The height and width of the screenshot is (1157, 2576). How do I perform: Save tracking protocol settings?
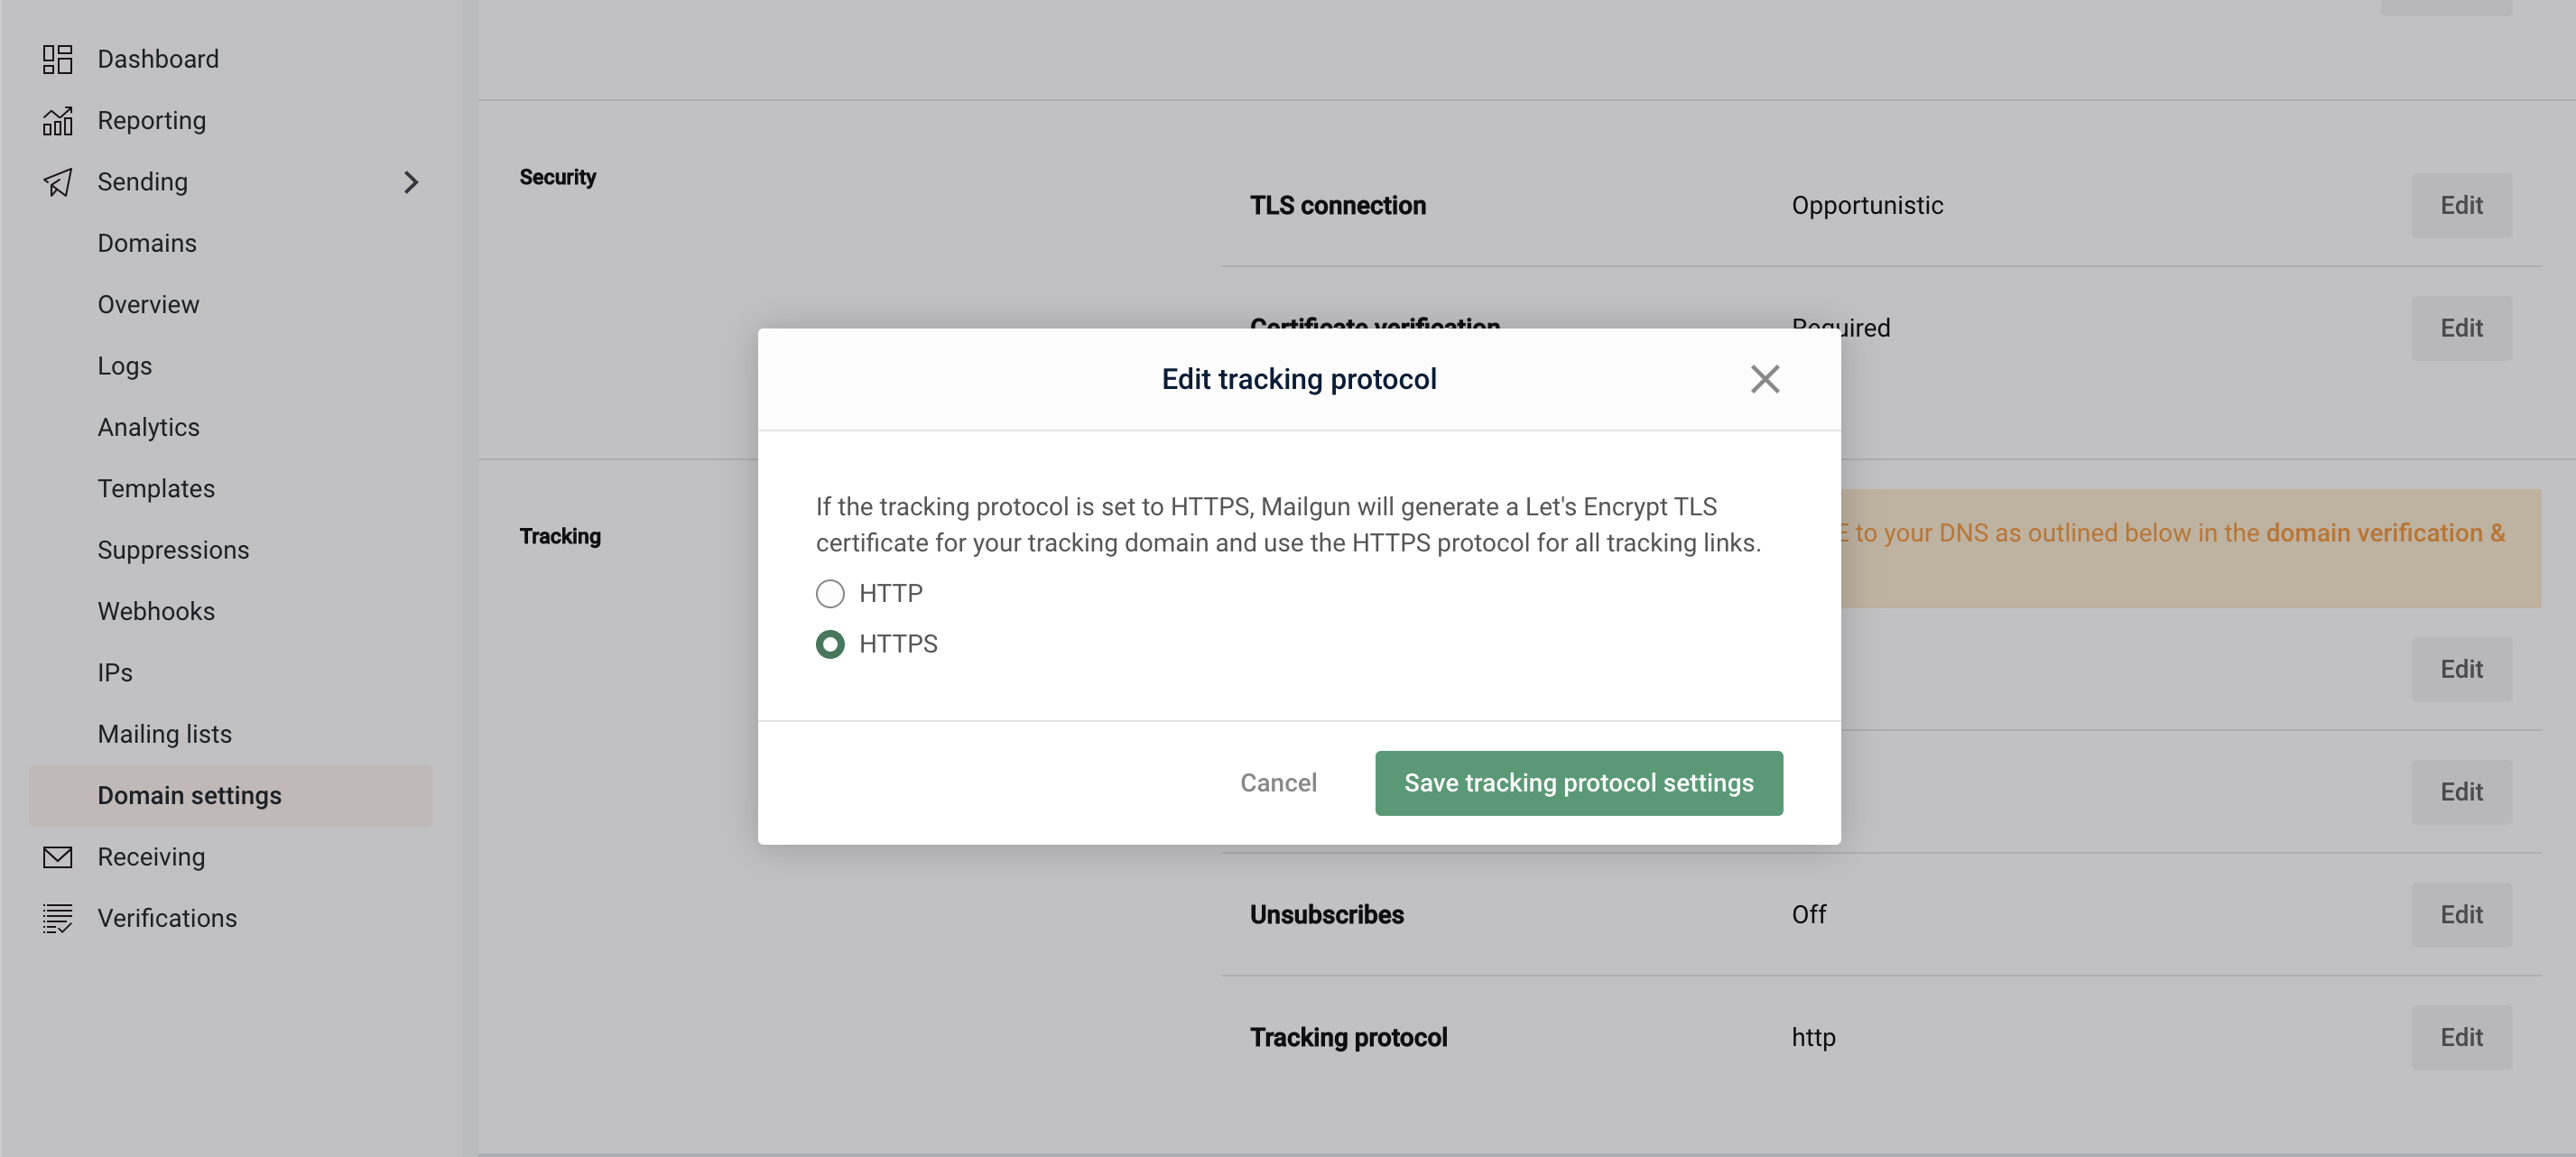(1578, 783)
